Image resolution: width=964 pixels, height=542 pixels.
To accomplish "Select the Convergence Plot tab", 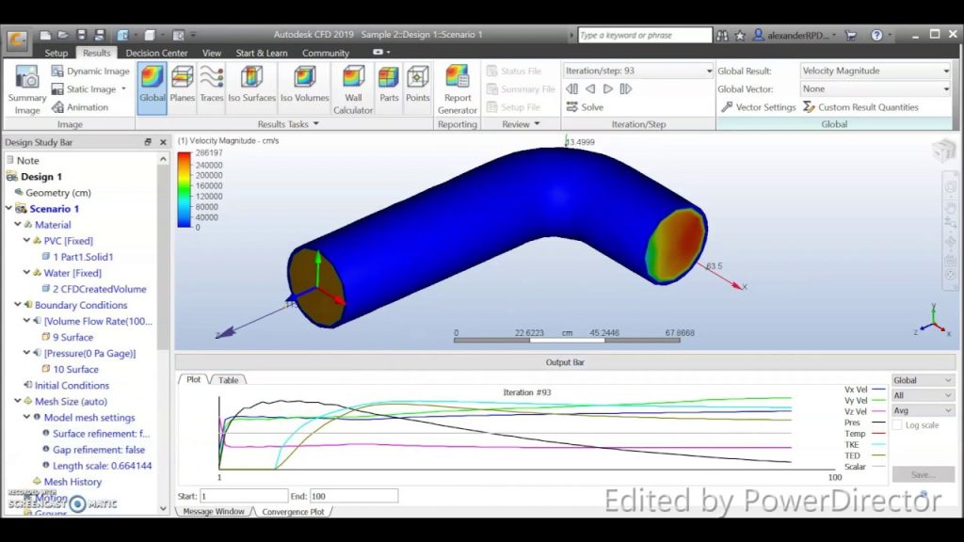I will [x=293, y=511].
